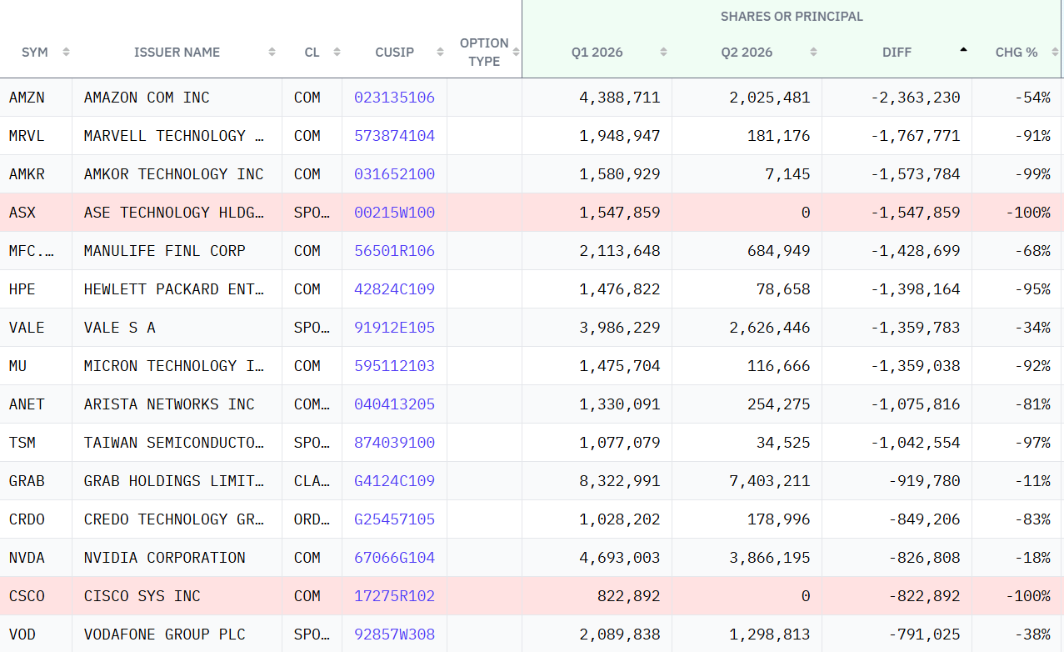Click the SYM column header label
Image resolution: width=1064 pixels, height=652 pixels.
point(35,52)
